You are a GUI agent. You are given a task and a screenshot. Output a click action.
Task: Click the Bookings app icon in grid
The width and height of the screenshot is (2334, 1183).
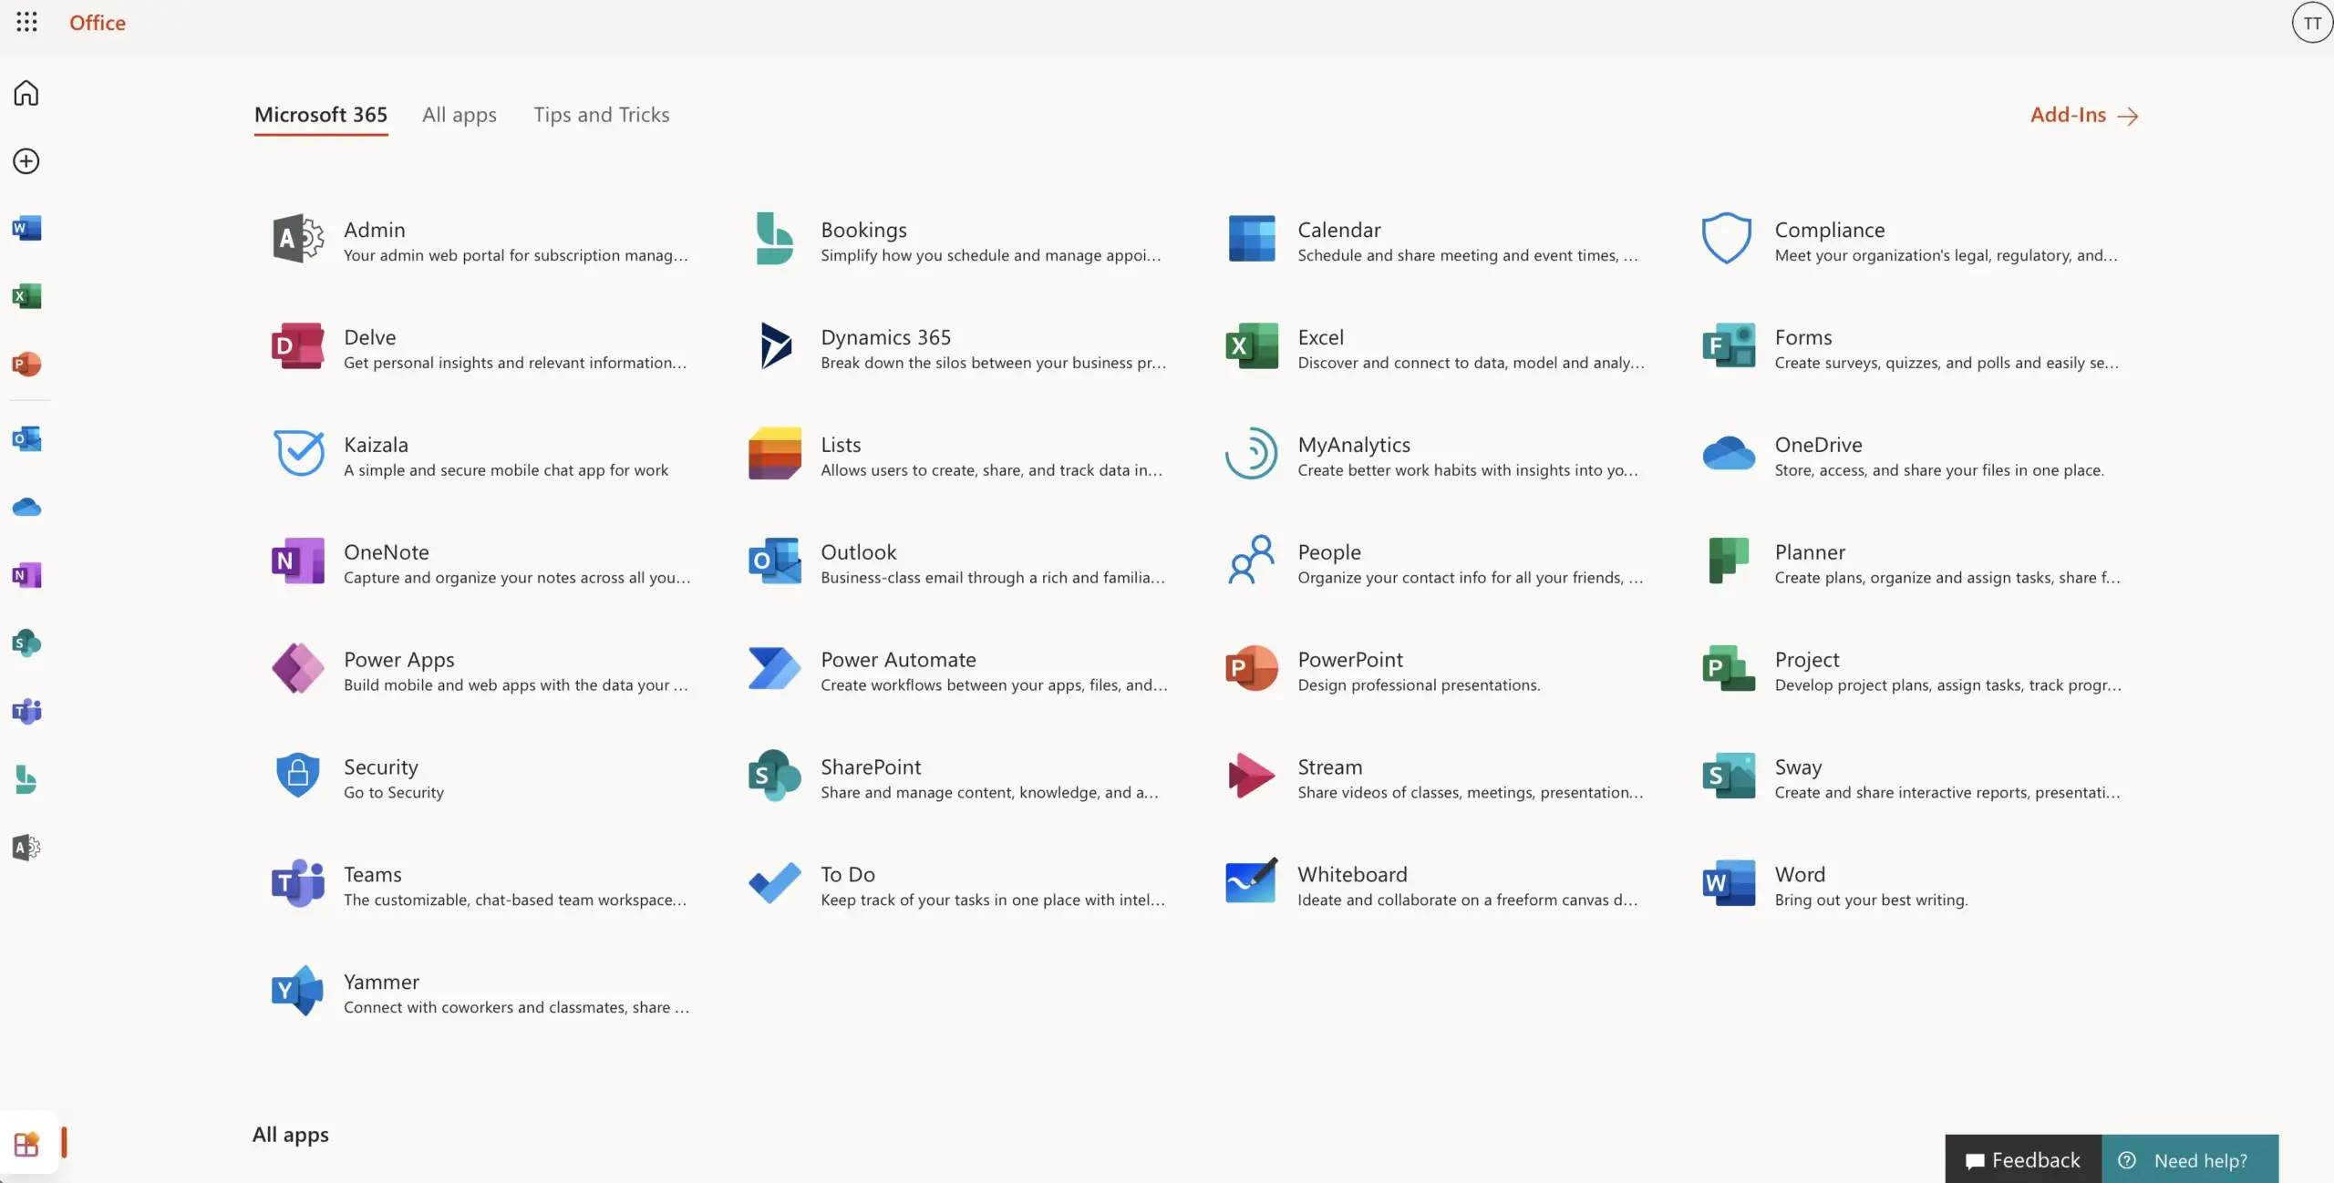(774, 239)
